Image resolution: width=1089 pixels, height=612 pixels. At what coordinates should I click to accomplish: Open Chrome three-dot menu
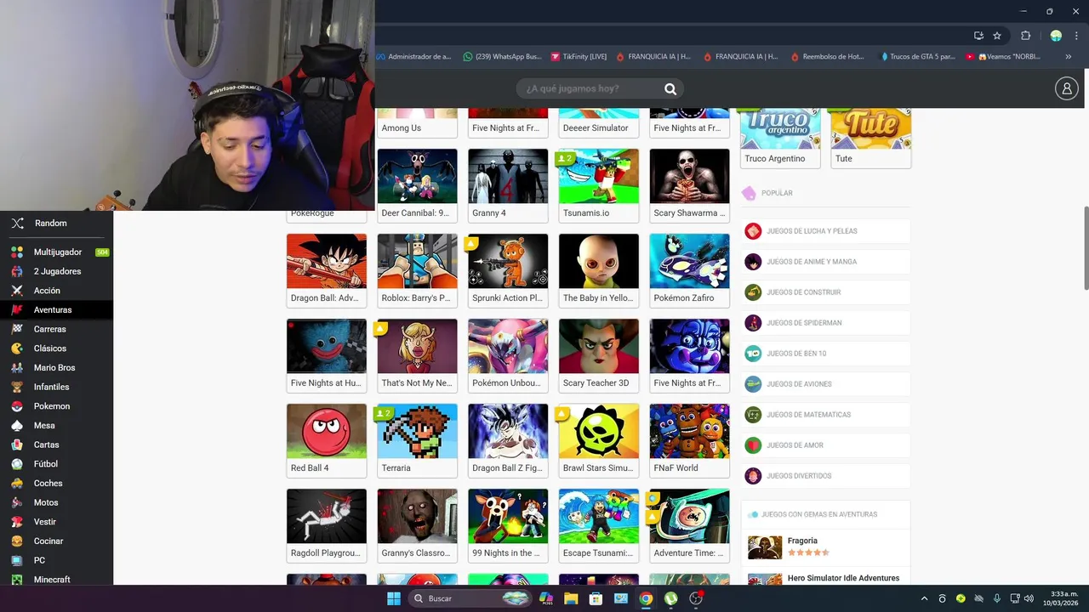1076,36
